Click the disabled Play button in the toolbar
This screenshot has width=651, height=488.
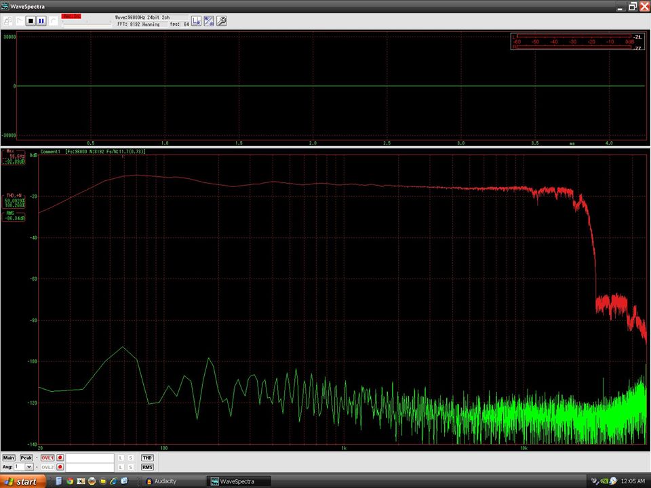20,21
